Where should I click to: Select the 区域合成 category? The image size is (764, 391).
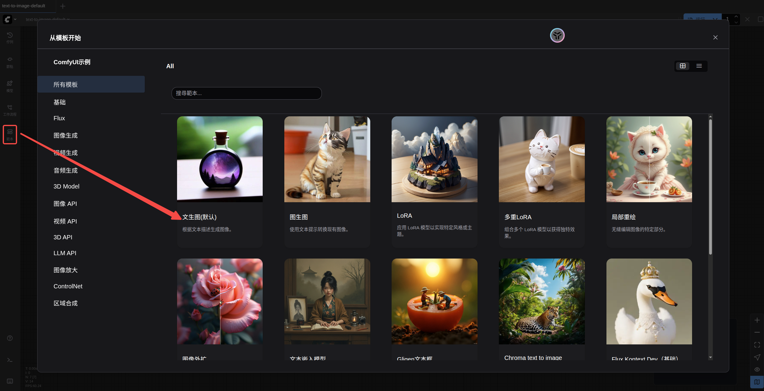(x=91, y=303)
